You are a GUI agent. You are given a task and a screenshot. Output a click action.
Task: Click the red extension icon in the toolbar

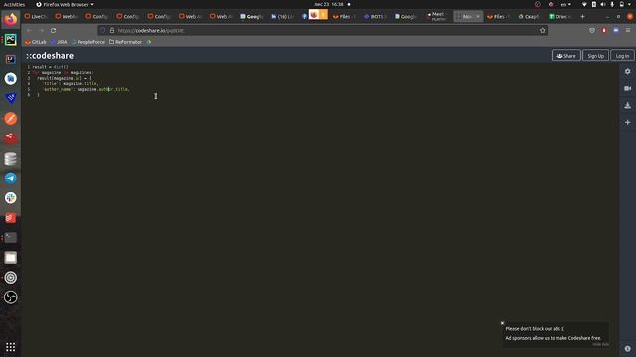coord(604,31)
